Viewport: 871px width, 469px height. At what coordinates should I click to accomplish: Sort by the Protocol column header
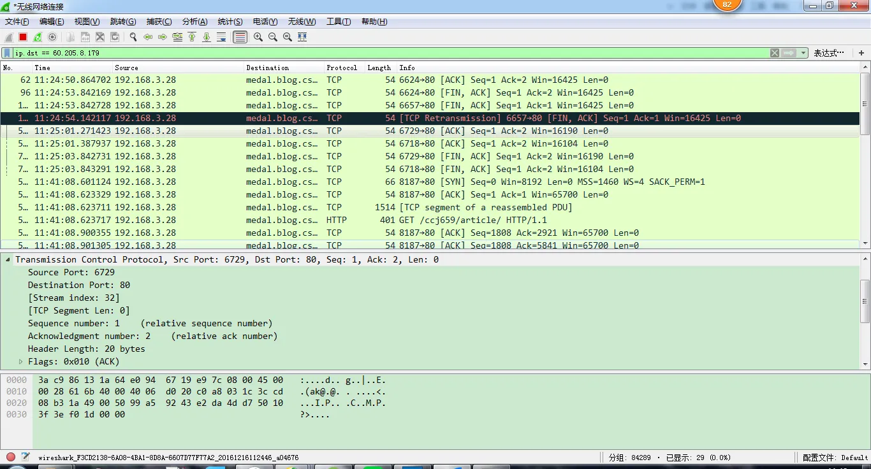click(345, 68)
